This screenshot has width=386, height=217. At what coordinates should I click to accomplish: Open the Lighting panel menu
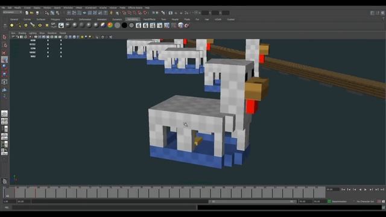coord(33,33)
